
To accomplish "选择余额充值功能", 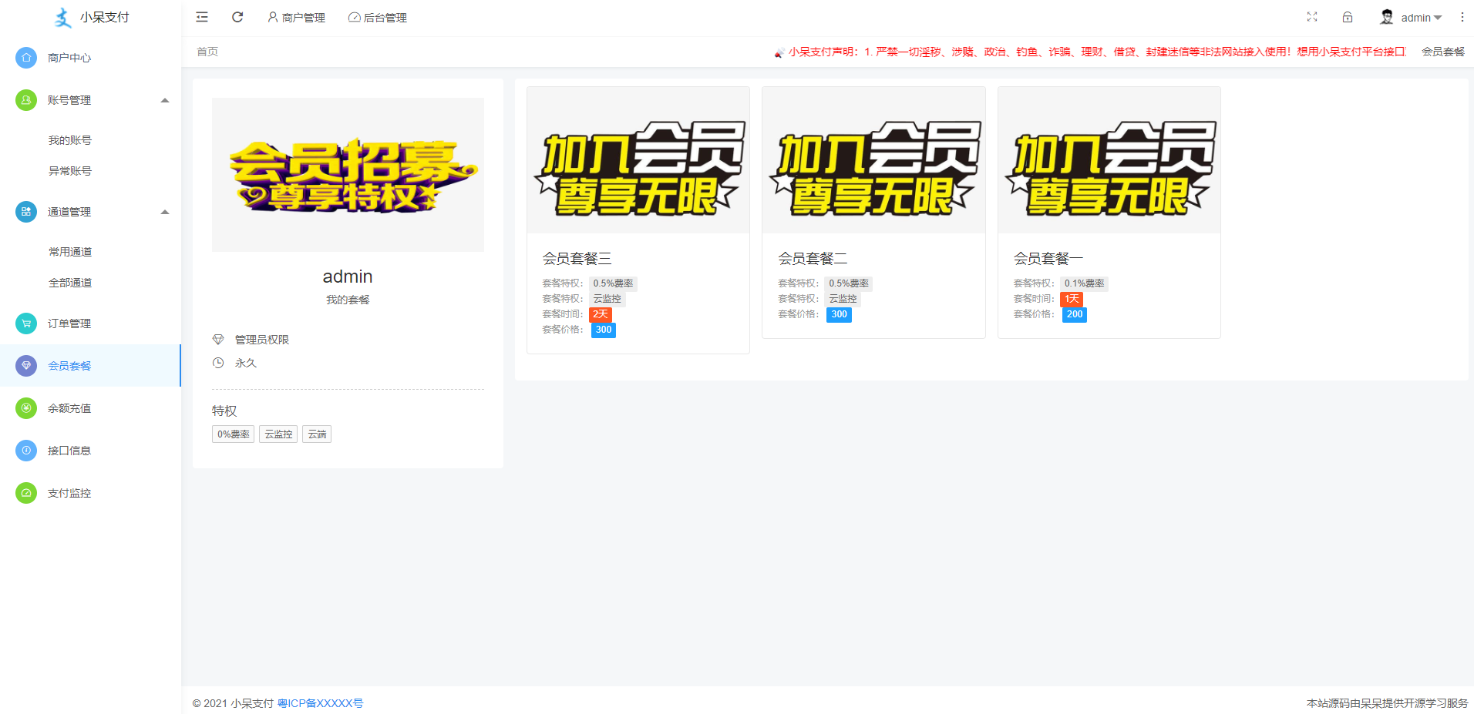I will (69, 407).
